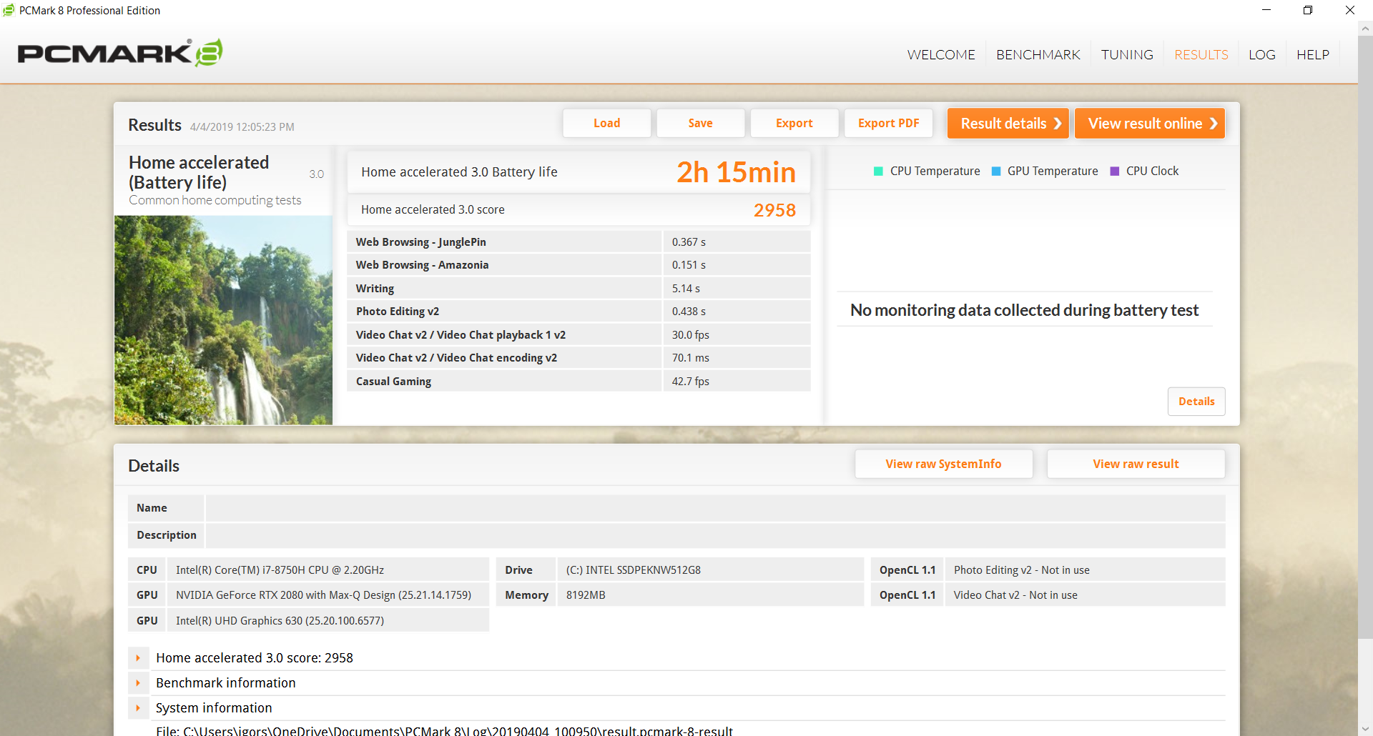The image size is (1373, 736).
Task: Go to the Tuning tab
Action: point(1126,55)
